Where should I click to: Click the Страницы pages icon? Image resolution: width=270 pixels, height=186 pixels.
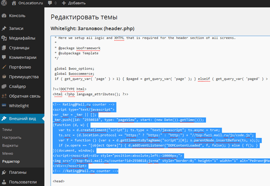4,48
